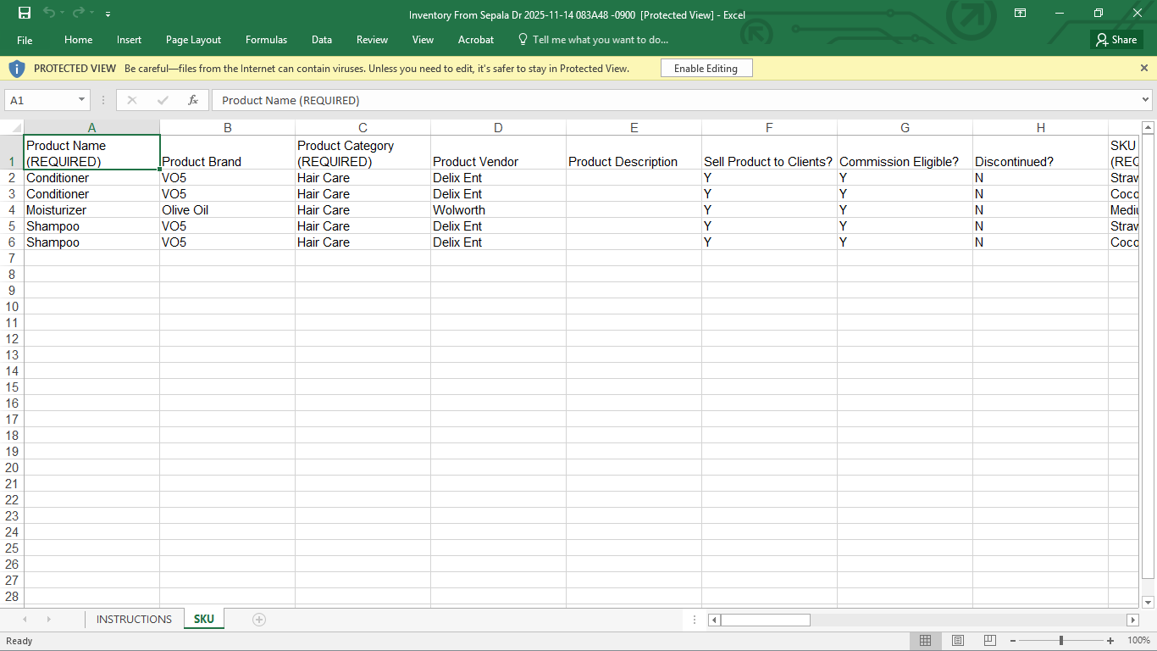Open Ribbon Display Options icon

(x=1021, y=13)
